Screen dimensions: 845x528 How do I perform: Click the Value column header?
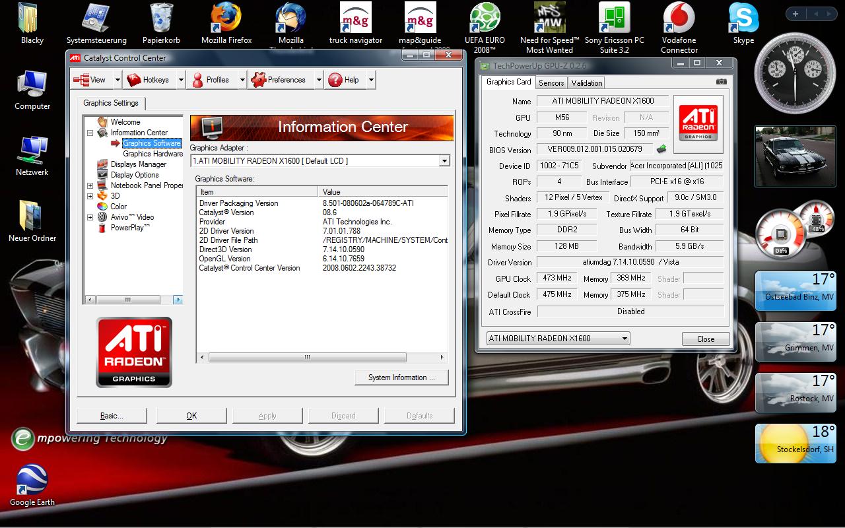[384, 192]
